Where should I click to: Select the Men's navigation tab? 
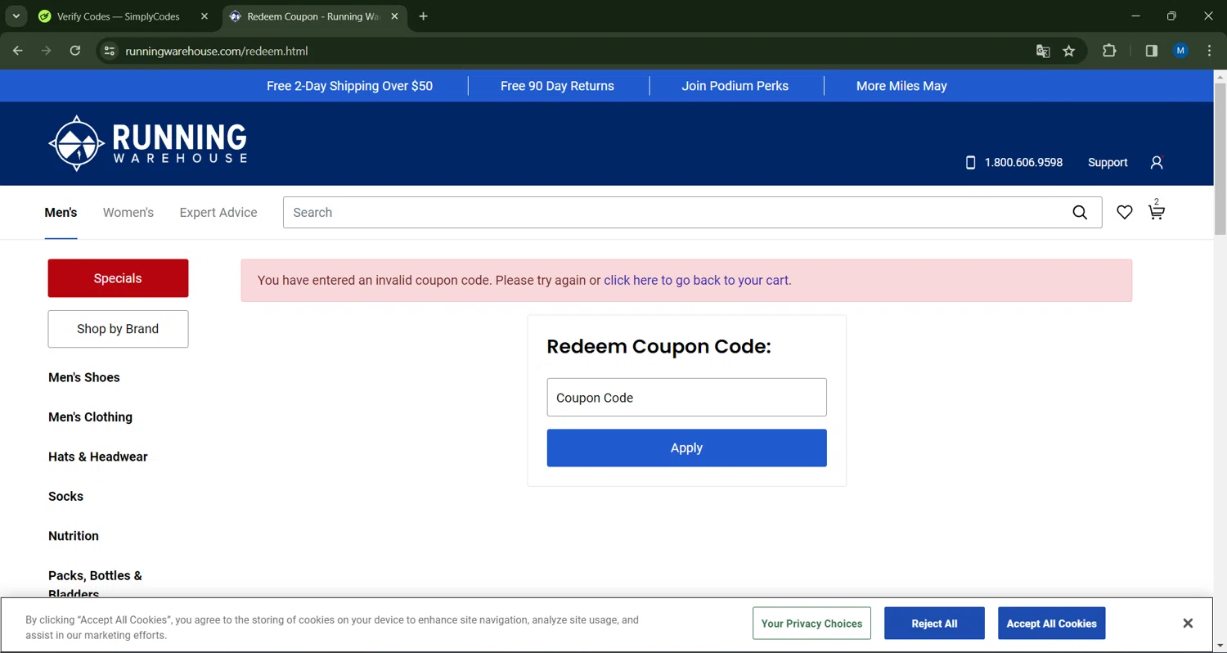61,213
